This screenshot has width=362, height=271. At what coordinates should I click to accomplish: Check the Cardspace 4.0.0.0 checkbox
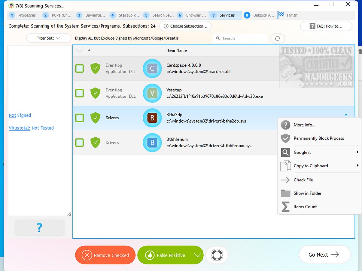(x=80, y=68)
